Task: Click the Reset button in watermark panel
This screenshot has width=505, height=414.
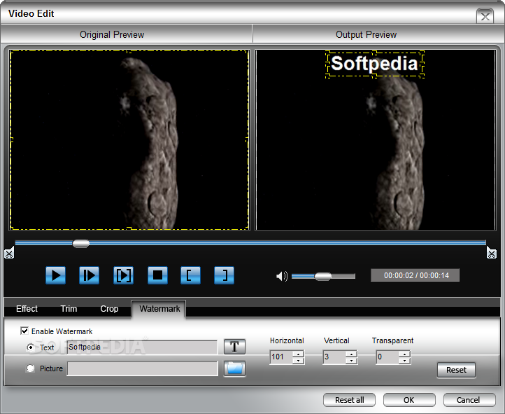Action: tap(456, 370)
